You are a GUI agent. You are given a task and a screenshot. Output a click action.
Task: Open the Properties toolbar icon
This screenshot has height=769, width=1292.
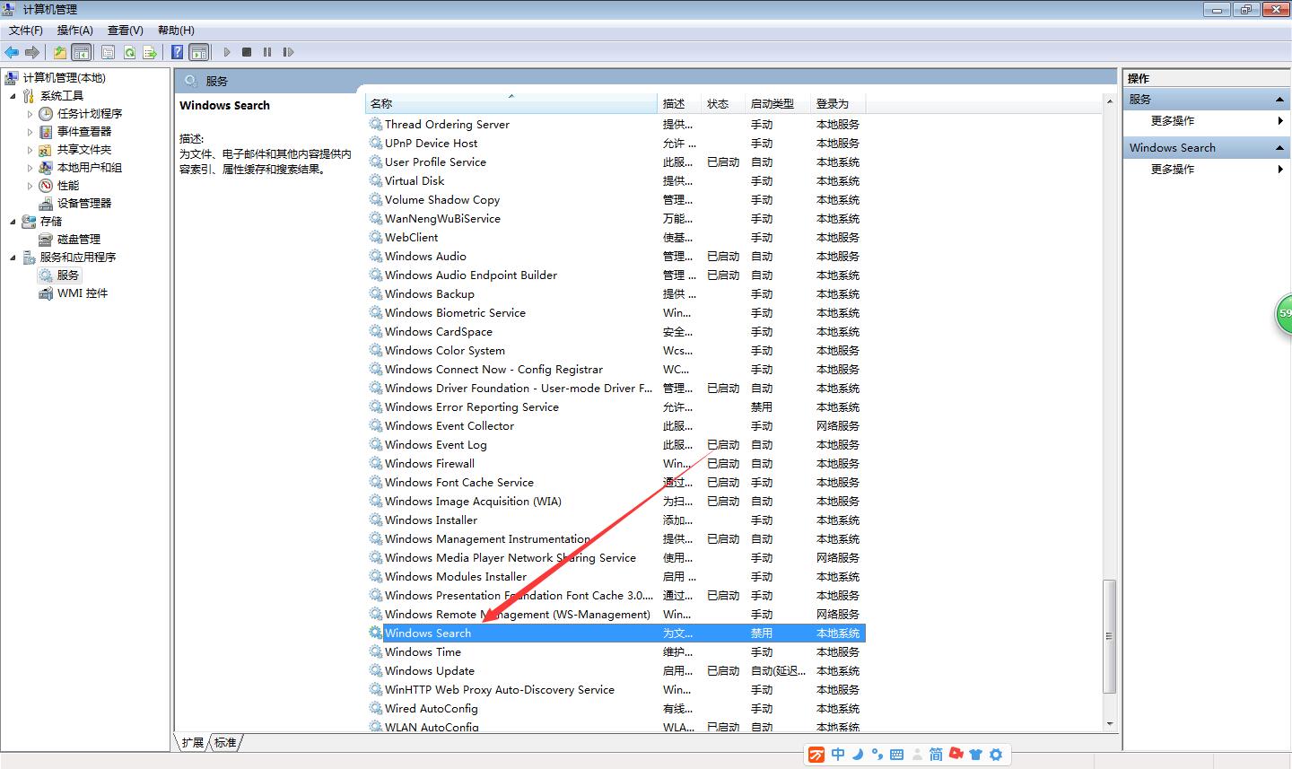coord(108,52)
